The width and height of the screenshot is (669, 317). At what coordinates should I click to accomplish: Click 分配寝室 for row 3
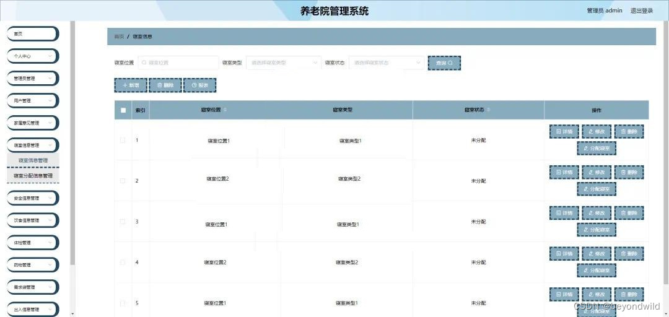(597, 230)
